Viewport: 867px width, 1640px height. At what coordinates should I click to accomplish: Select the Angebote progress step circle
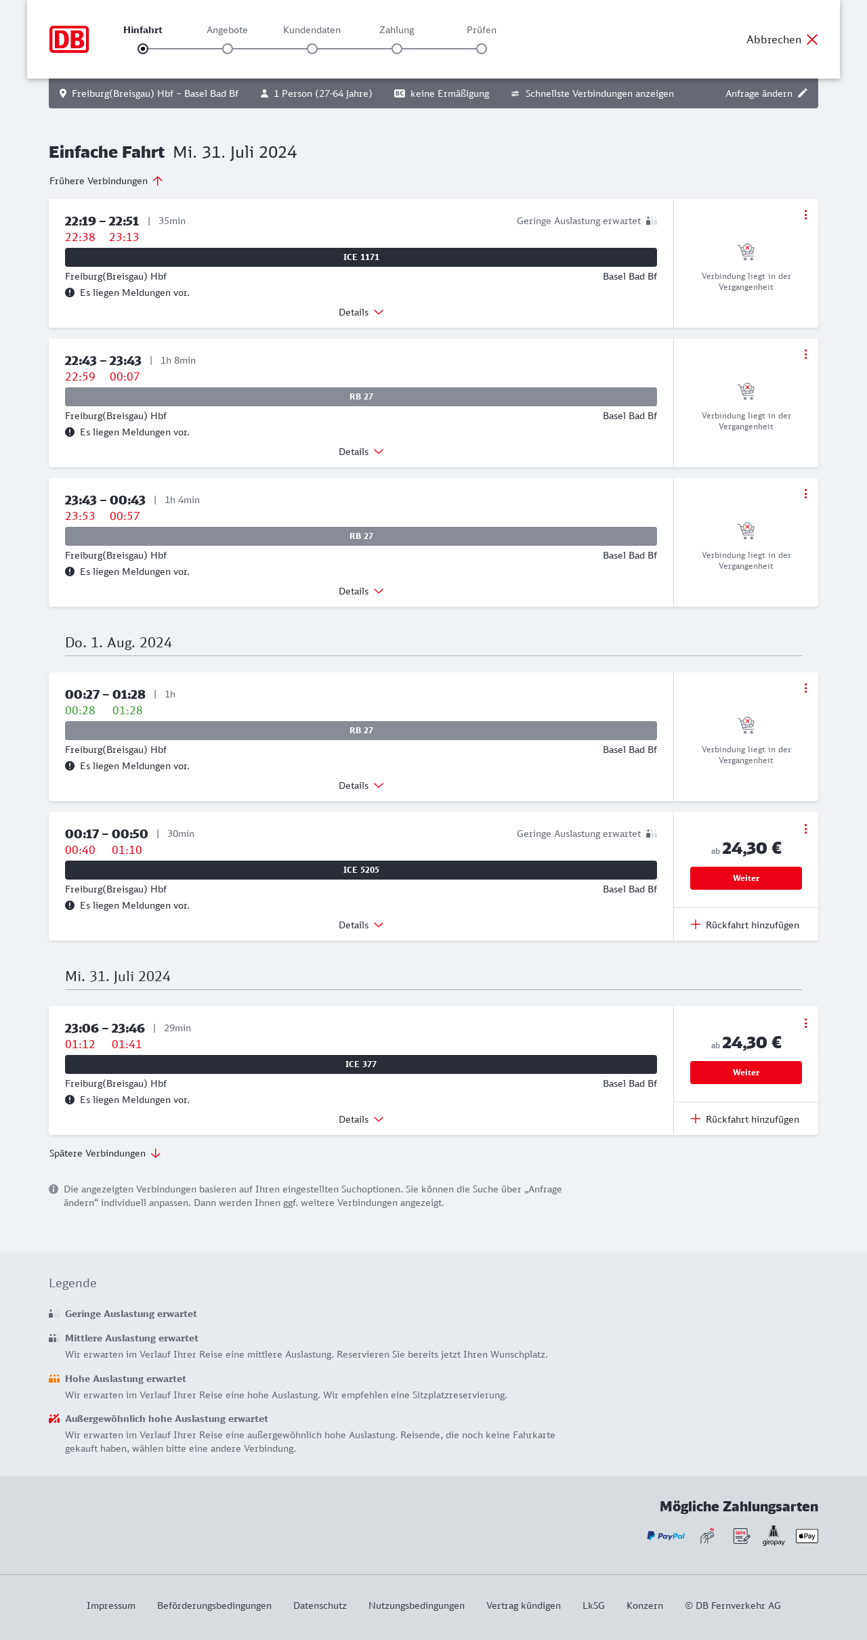tap(228, 49)
